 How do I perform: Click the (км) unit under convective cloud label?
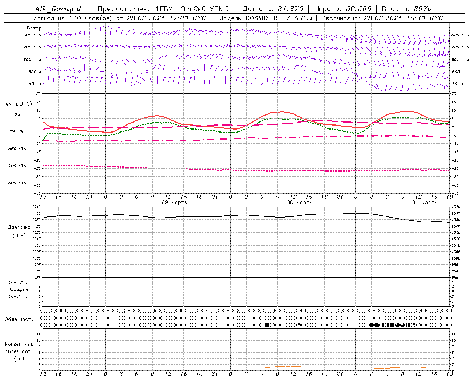(x=19, y=359)
